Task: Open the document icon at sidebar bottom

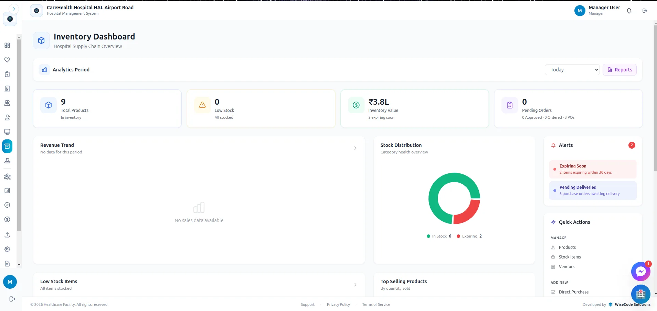Action: [x=7, y=264]
